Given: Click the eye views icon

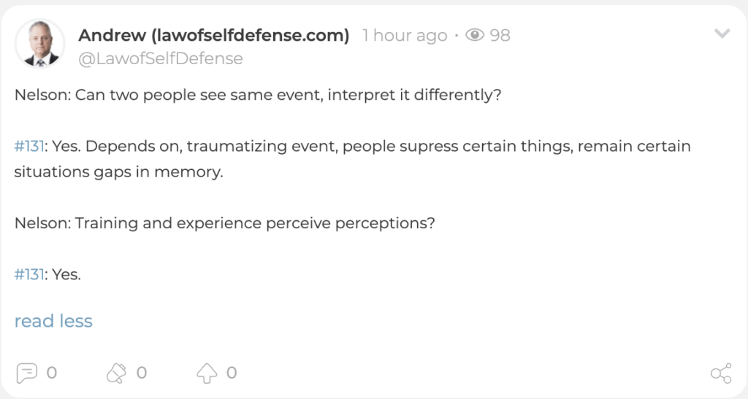Looking at the screenshot, I should pyautogui.click(x=475, y=35).
